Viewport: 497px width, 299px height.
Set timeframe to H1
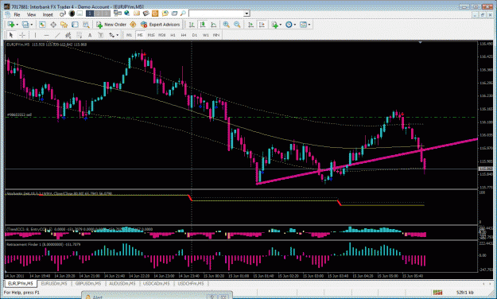[x=173, y=35]
